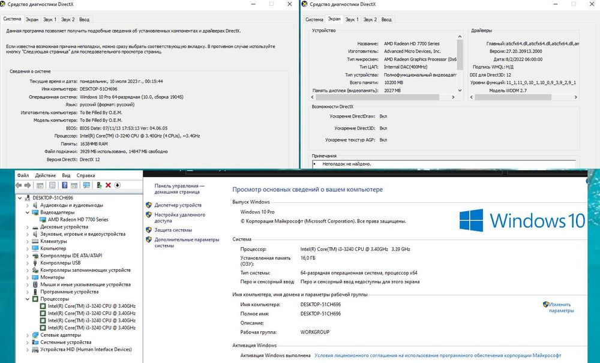Toggle the console tree icon after Forward arrow
The height and width of the screenshot is (363, 600).
(x=40, y=185)
